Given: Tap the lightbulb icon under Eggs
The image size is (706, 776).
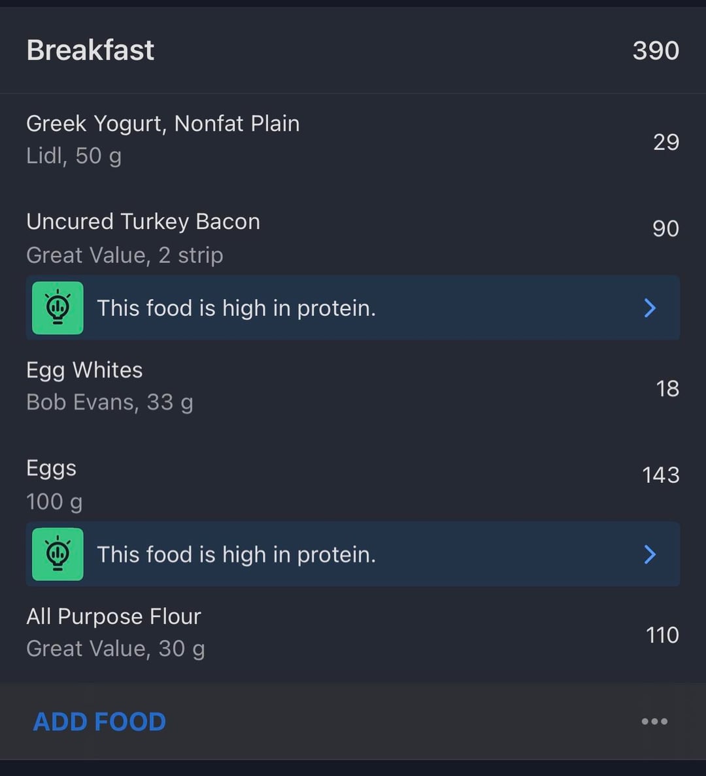Looking at the screenshot, I should click(x=58, y=554).
